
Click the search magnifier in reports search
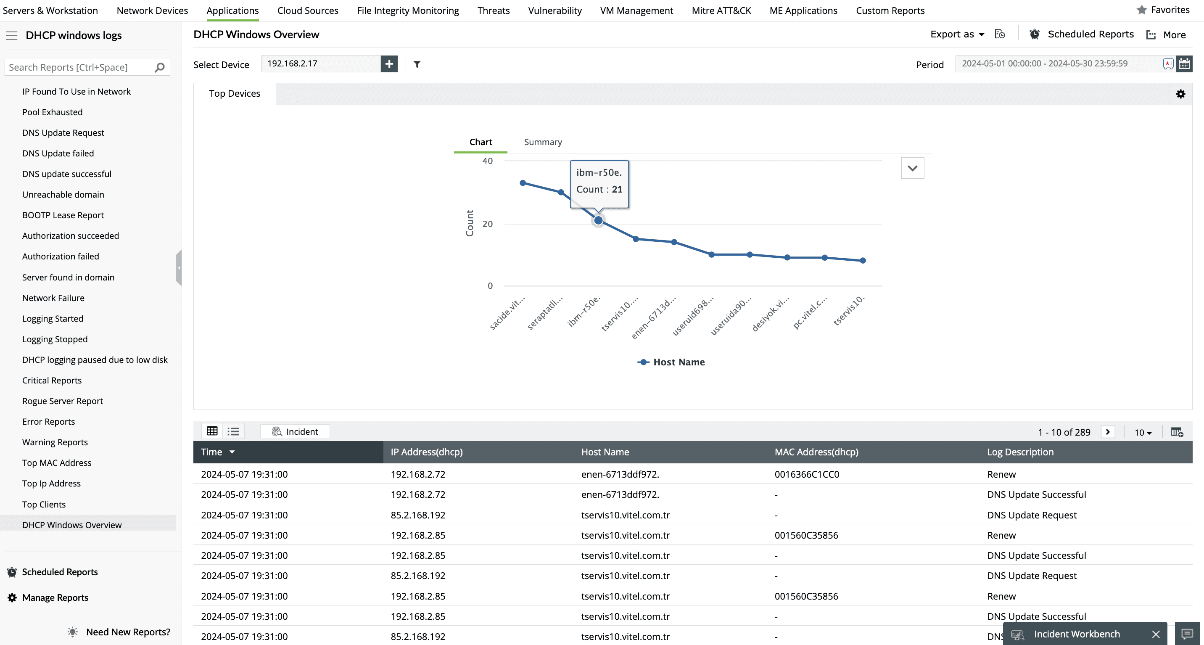coord(159,67)
